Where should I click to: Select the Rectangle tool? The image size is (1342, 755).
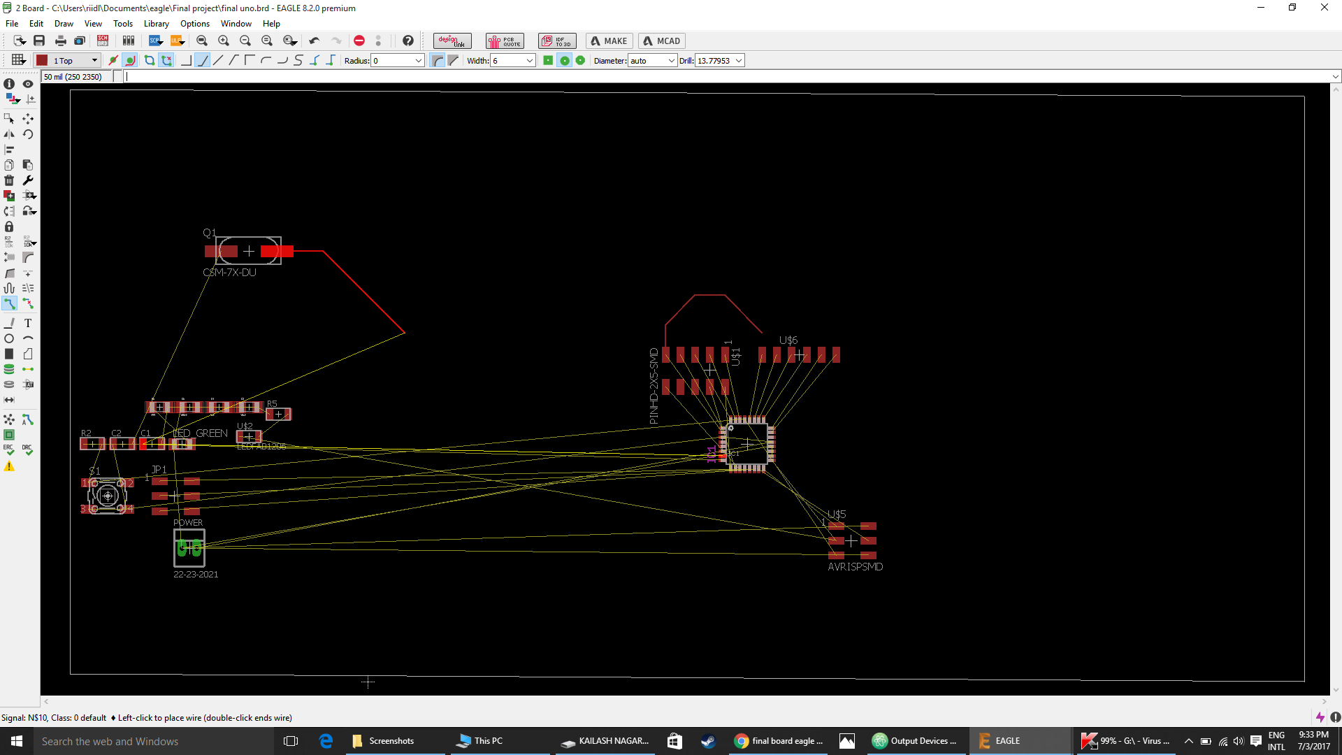click(x=9, y=354)
